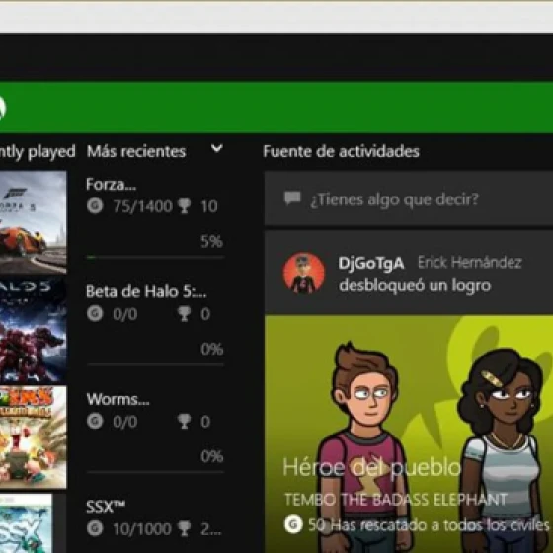
Task: Click the SSX trophy icon
Action: pos(184,528)
